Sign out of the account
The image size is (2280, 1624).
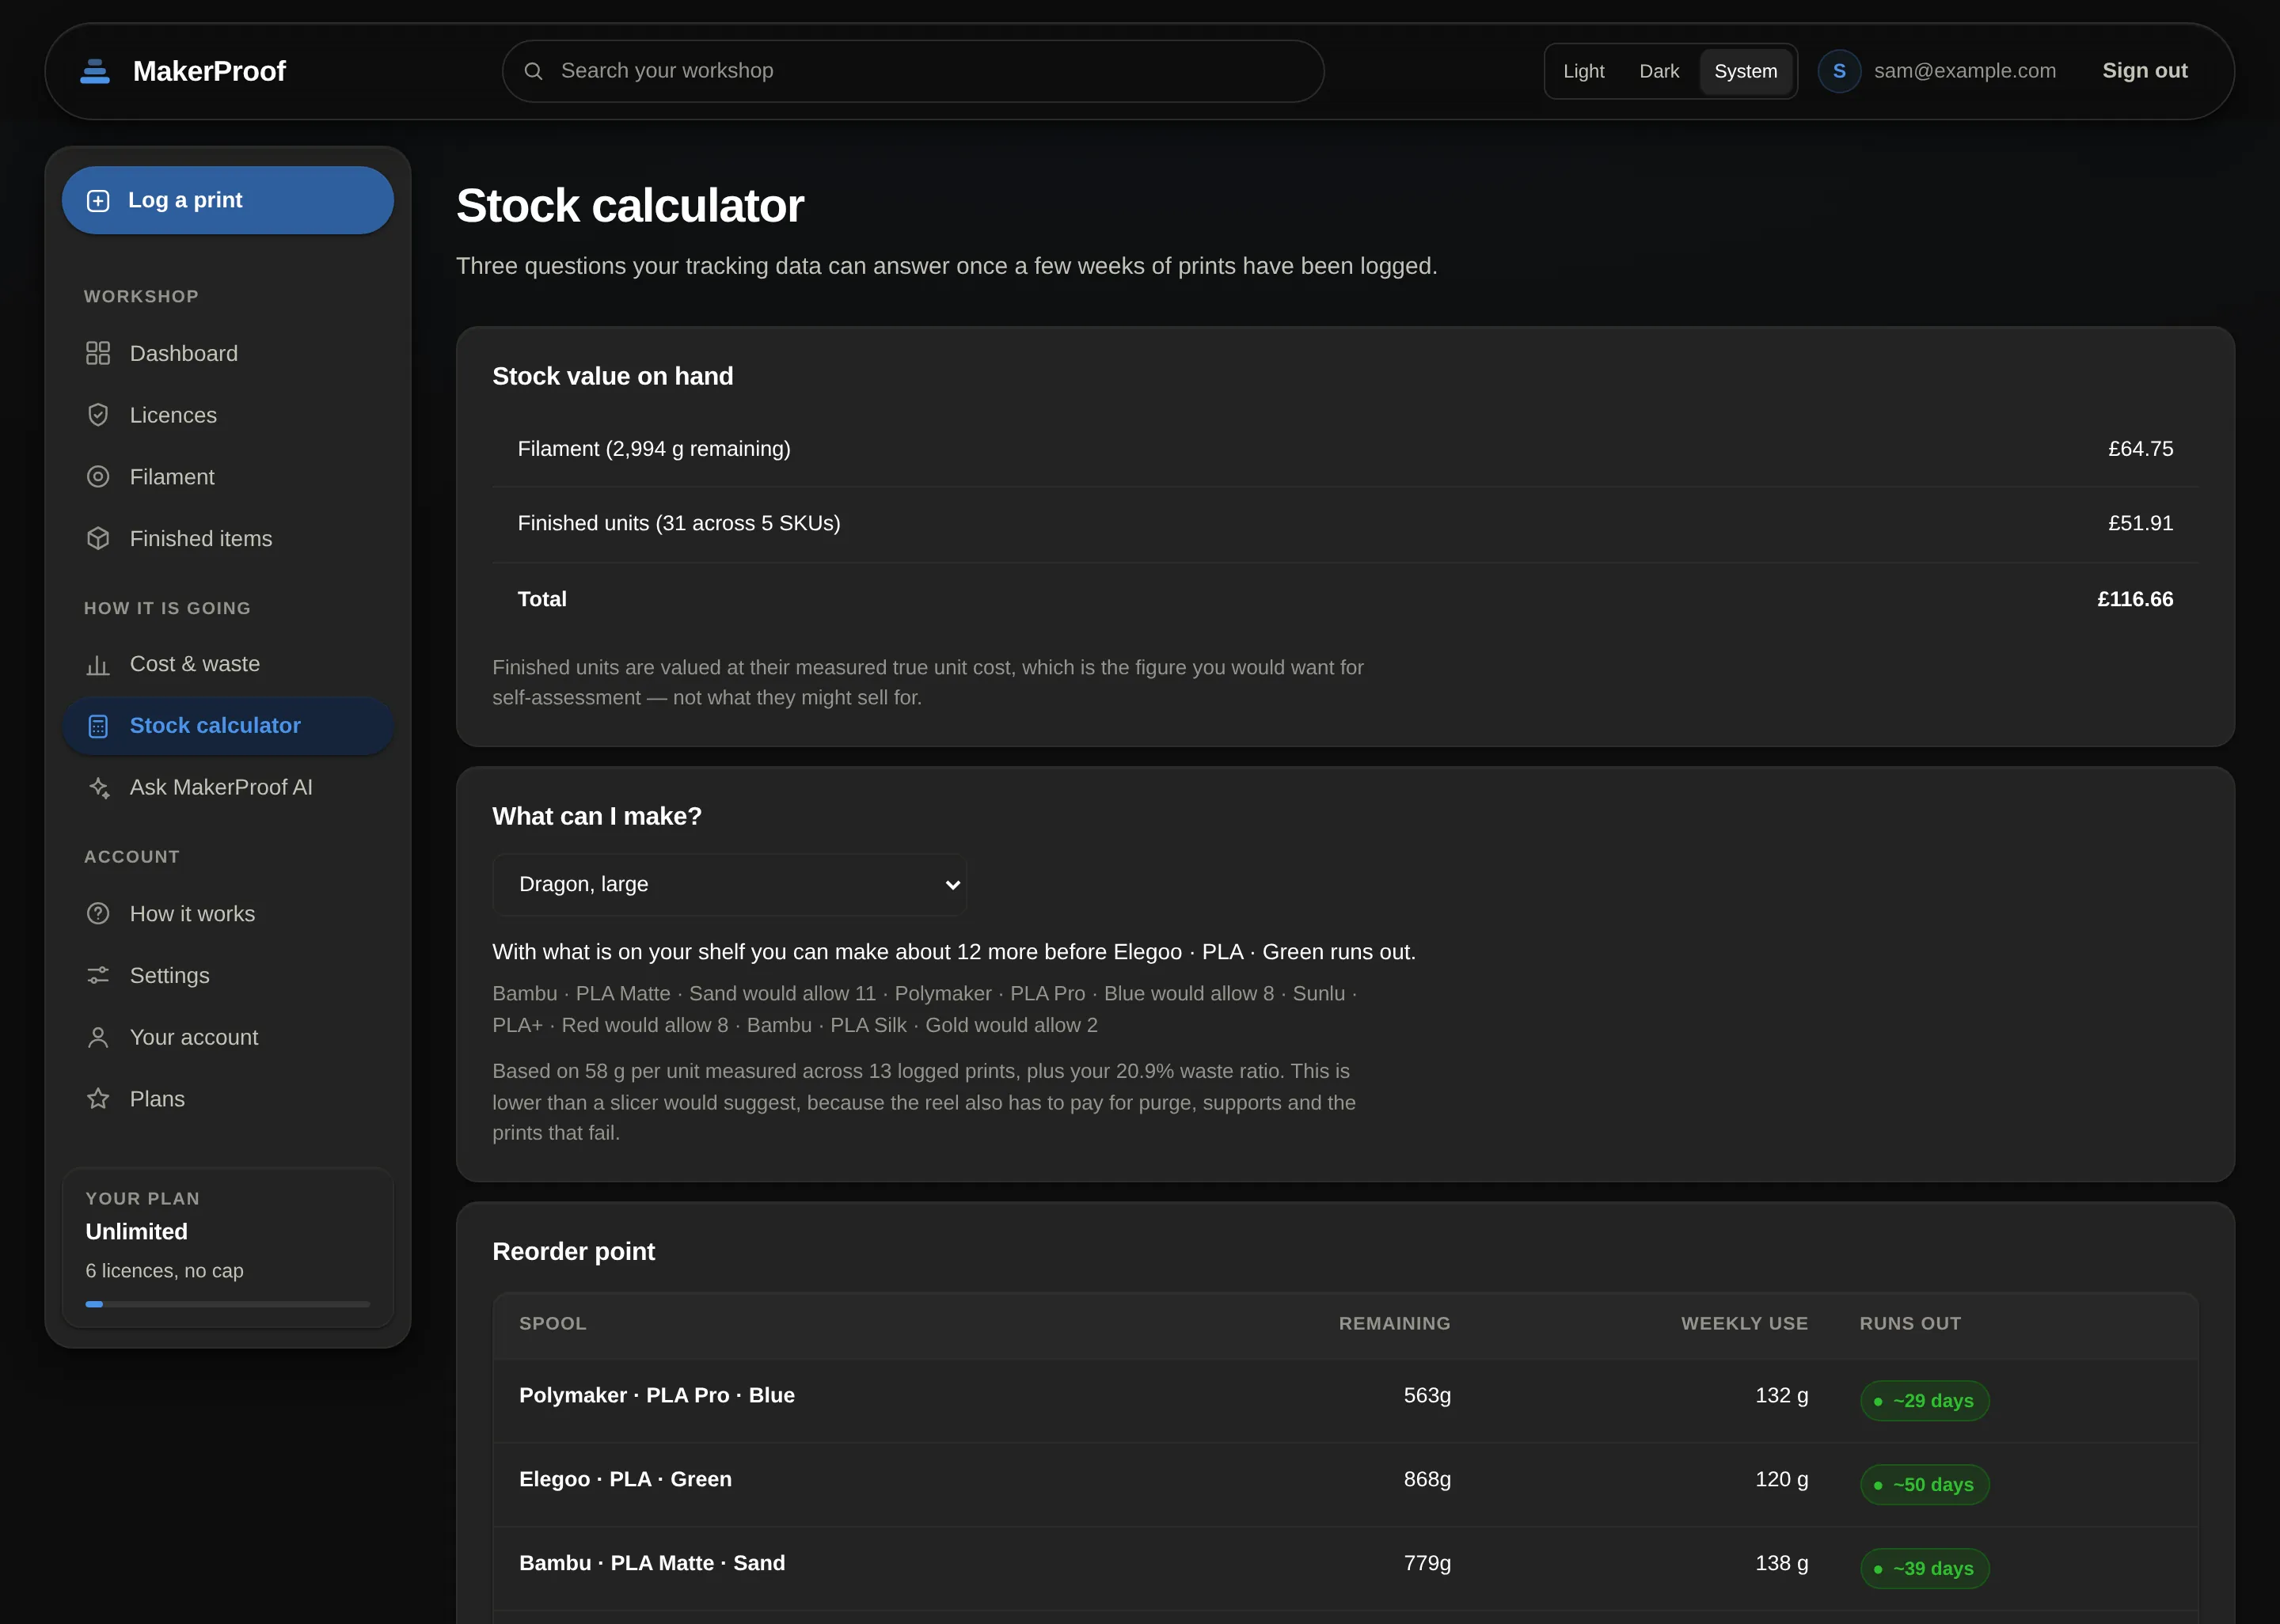[2144, 71]
